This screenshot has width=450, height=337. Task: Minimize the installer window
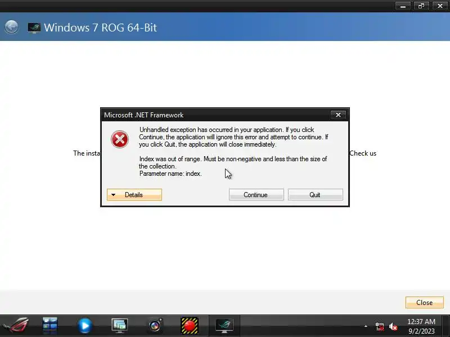click(x=403, y=6)
